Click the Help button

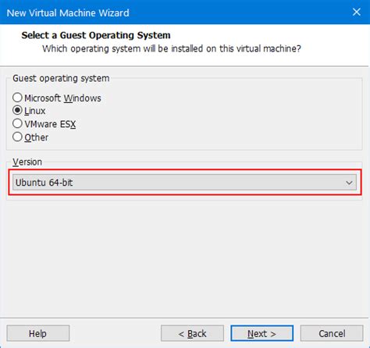pos(38,333)
